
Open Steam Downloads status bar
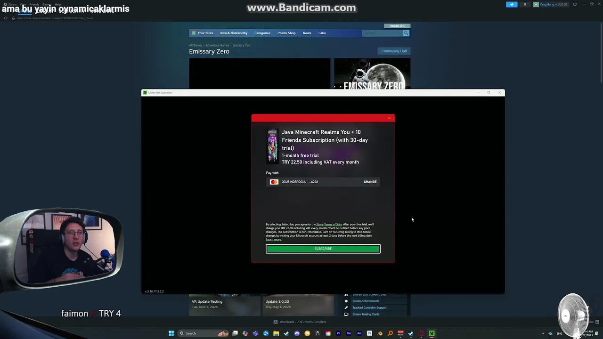pyautogui.click(x=300, y=322)
